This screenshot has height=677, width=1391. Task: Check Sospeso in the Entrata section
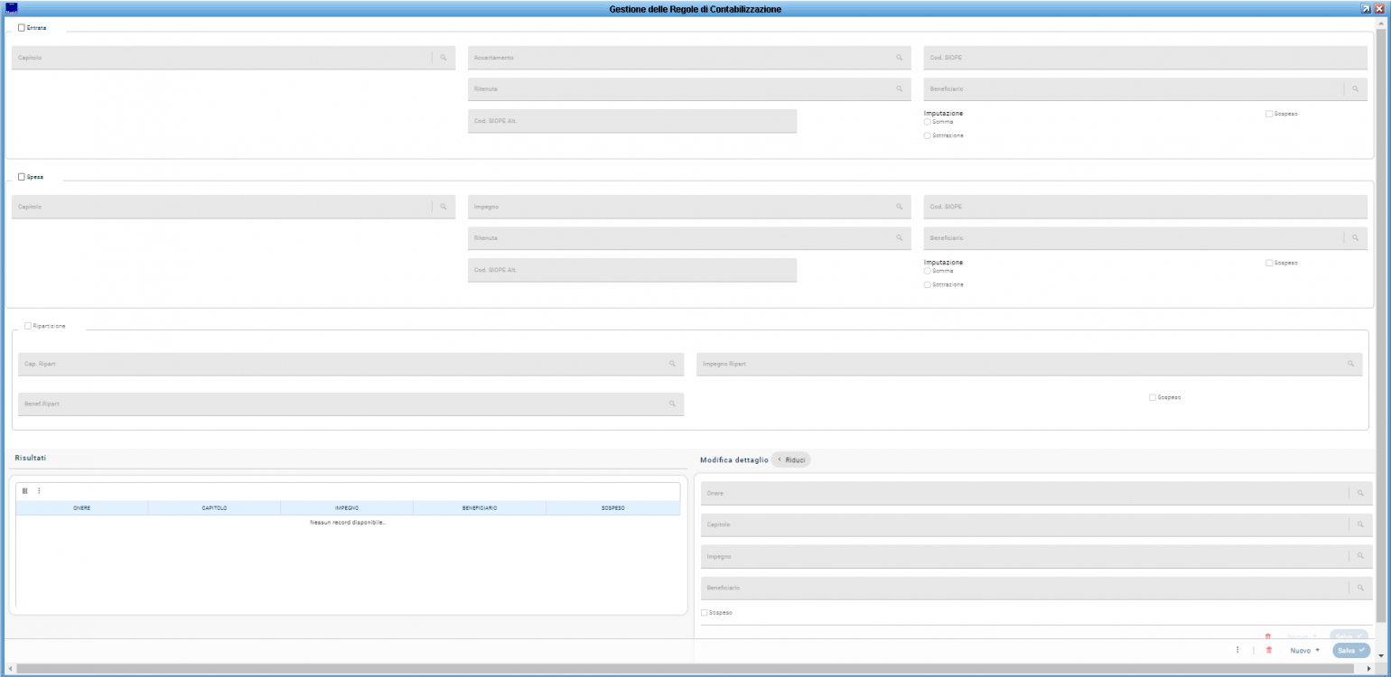coord(1269,114)
